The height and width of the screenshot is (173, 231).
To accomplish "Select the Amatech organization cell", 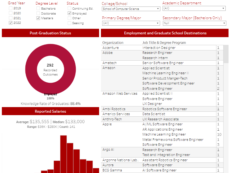I will point(109,63).
